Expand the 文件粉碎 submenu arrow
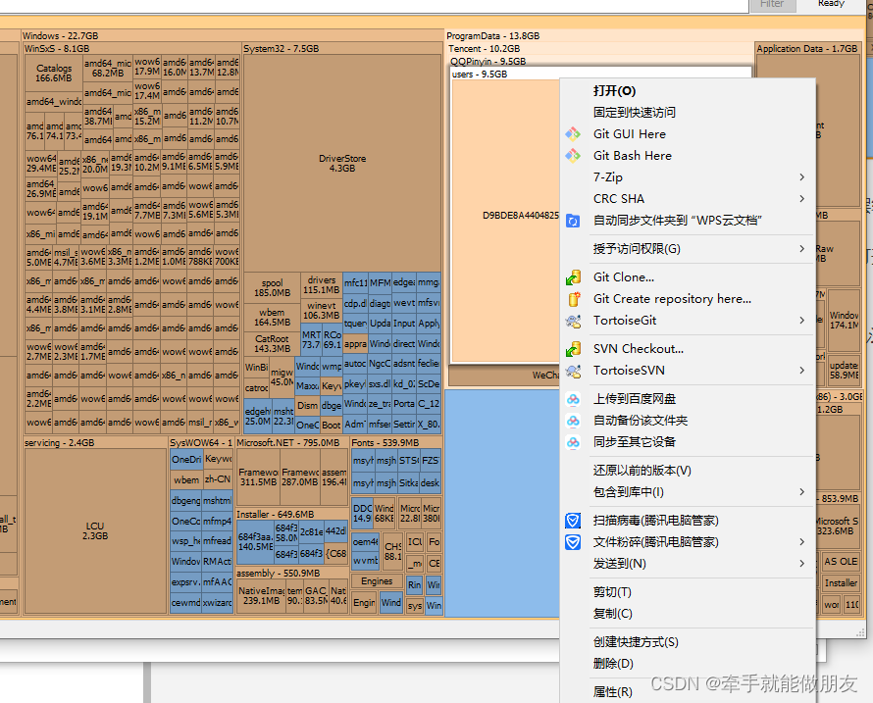 coord(801,542)
